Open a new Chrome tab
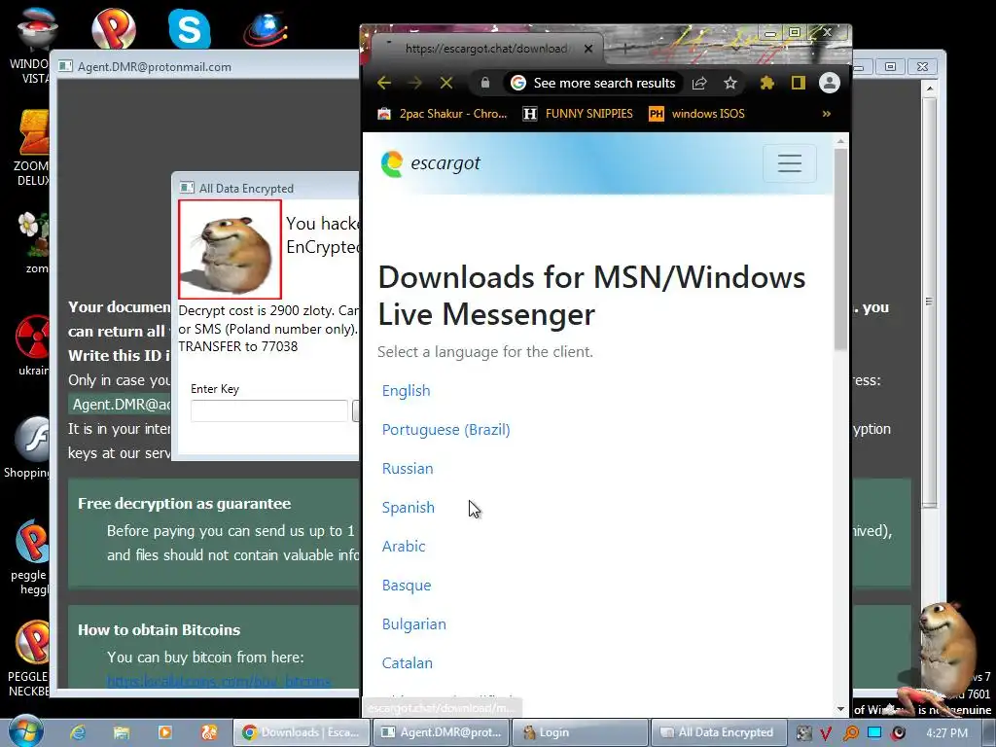Image resolution: width=996 pixels, height=747 pixels. 625,49
